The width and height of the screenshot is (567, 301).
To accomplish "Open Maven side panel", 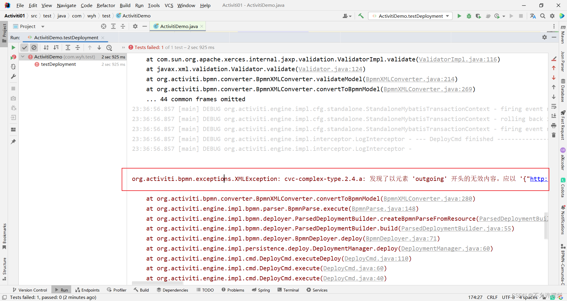I will (563, 35).
